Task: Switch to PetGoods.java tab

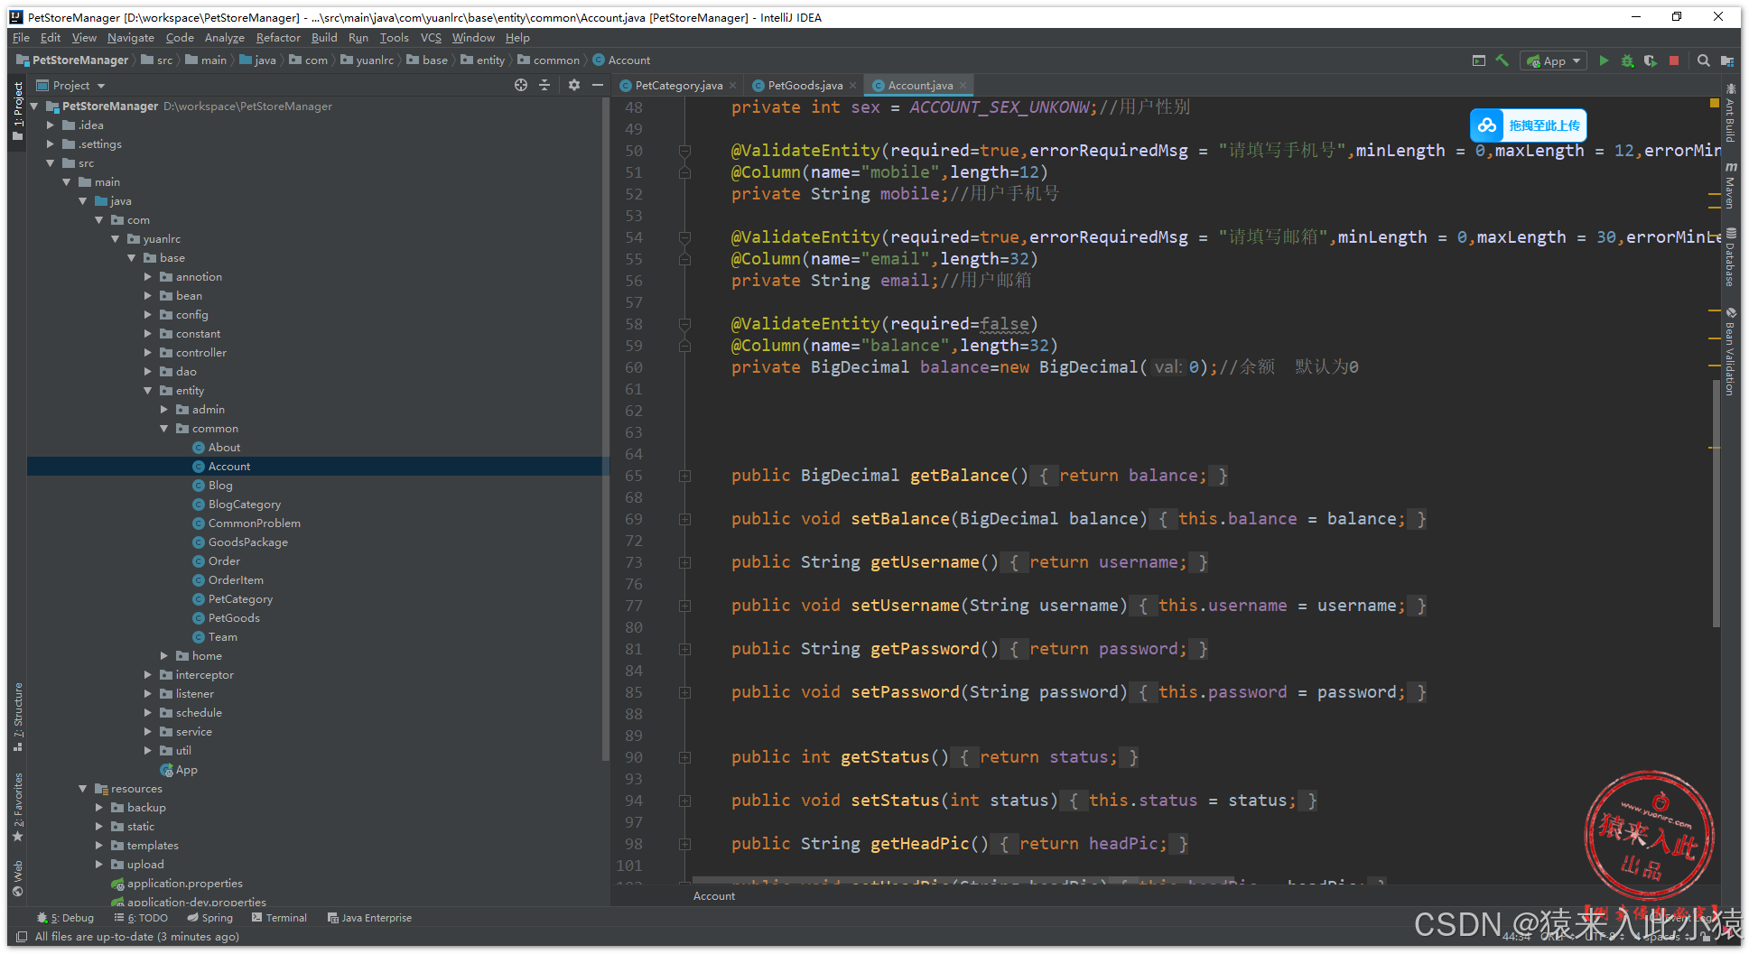Action: click(805, 86)
